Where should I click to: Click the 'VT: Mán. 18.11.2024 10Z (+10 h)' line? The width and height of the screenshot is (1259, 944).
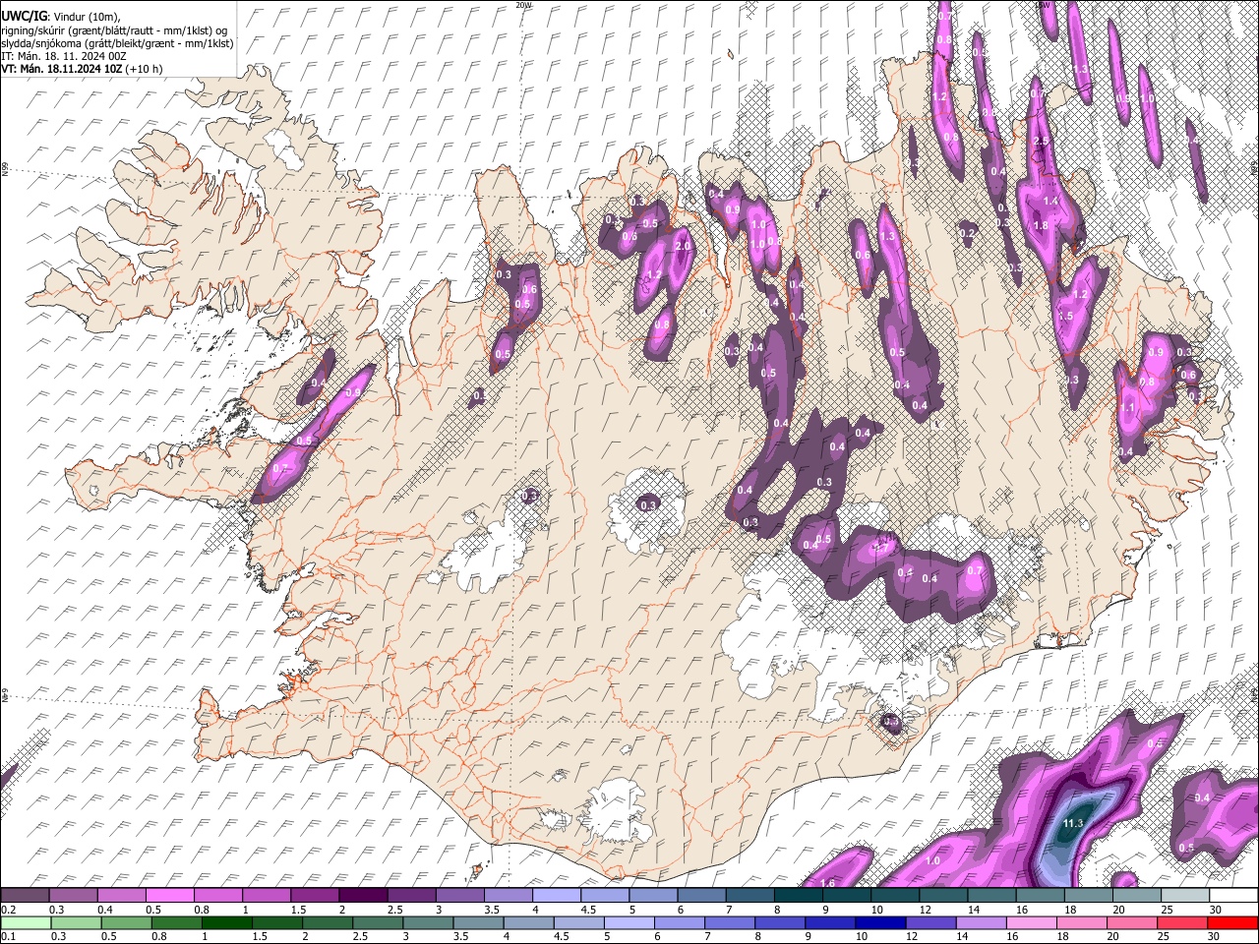click(x=82, y=69)
